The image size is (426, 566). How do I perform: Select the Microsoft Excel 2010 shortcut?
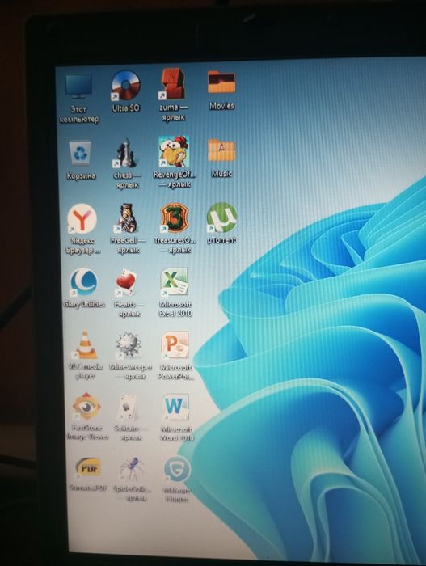pos(175,282)
